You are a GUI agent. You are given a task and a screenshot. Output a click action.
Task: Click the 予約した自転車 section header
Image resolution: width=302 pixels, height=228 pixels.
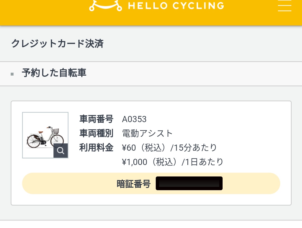(54, 73)
